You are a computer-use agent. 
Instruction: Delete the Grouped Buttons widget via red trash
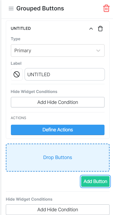point(106,9)
